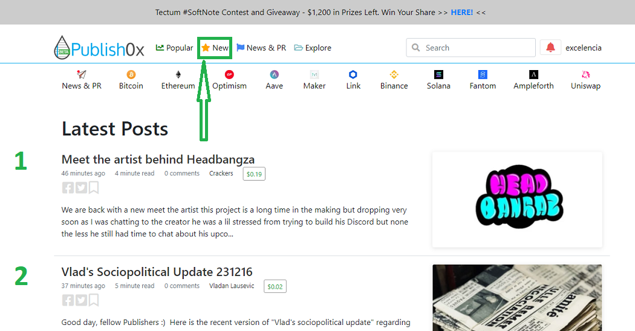Click the Explore folder icon
This screenshot has width=635, height=331.
(299, 48)
